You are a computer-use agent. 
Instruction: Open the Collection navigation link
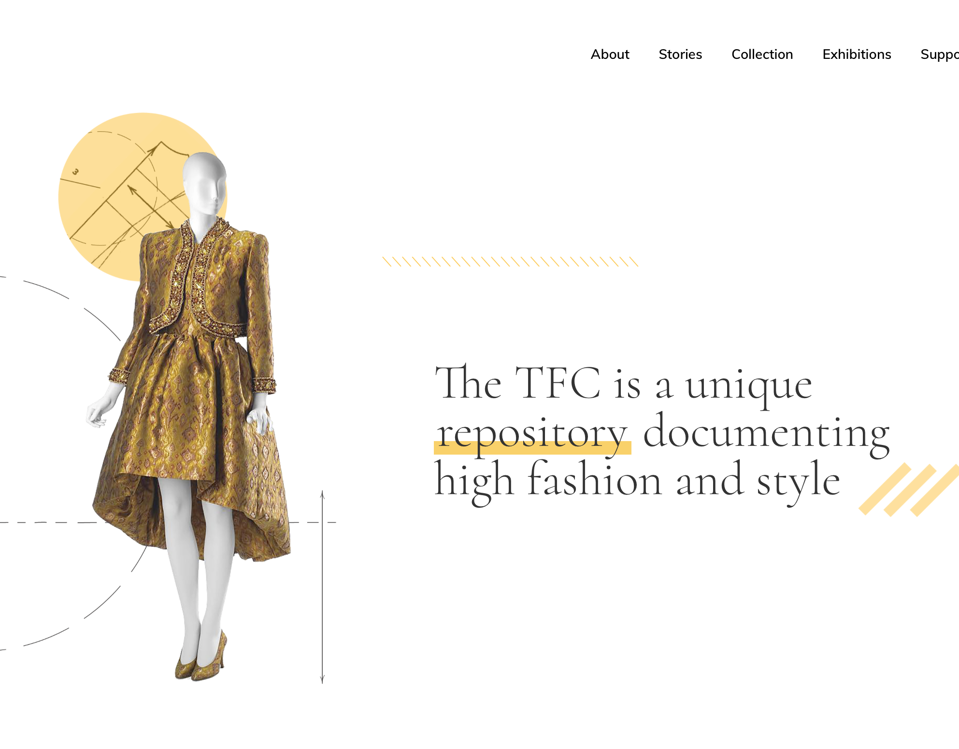tap(762, 54)
